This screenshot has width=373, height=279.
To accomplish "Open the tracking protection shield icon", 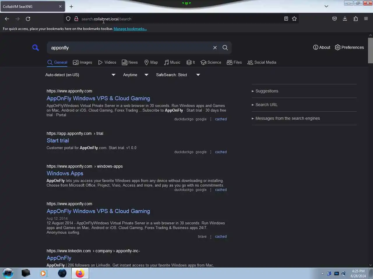I will 68,19.
